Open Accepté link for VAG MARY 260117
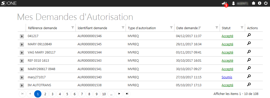Image resolution: width=270 pixels, height=98 pixels. point(227,52)
